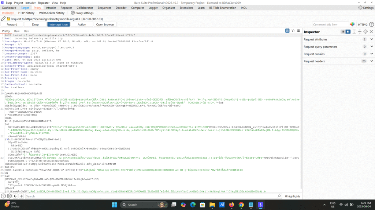This screenshot has width=375, height=210.
Task: Open the Intruder tool tab
Action: [x=51, y=8]
